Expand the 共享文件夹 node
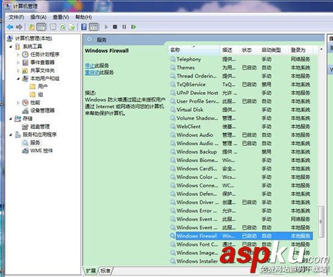333x277 pixels. tap(18, 71)
